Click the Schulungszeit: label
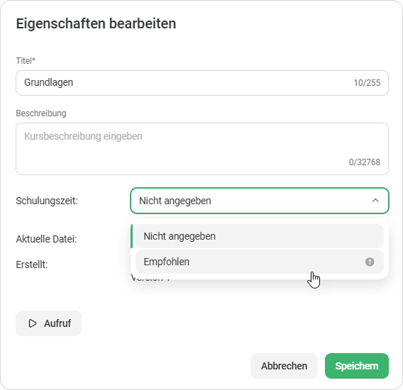The image size is (403, 390). 47,201
